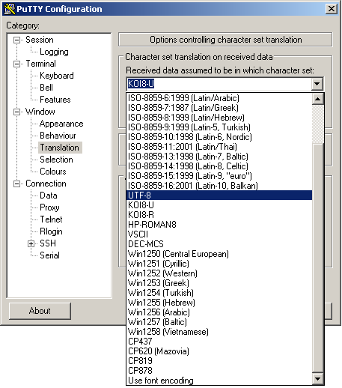Open the Selection category
The height and width of the screenshot is (388, 342).
click(56, 160)
